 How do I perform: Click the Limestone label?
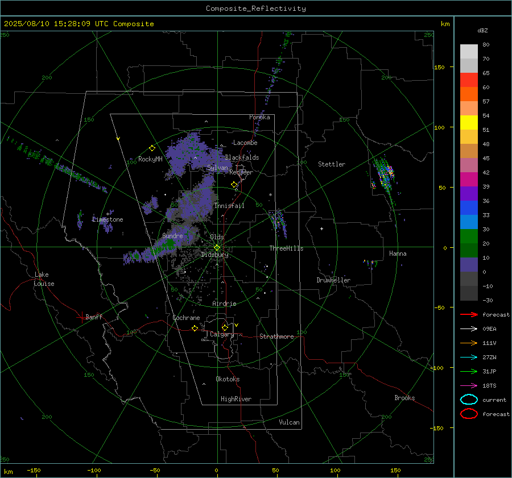[x=108, y=219]
